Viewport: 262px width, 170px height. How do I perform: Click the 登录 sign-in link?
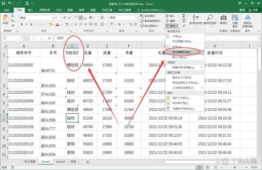[242, 10]
